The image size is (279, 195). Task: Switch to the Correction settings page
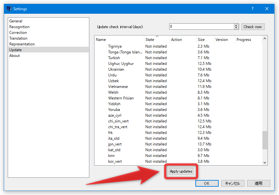pyautogui.click(x=18, y=33)
